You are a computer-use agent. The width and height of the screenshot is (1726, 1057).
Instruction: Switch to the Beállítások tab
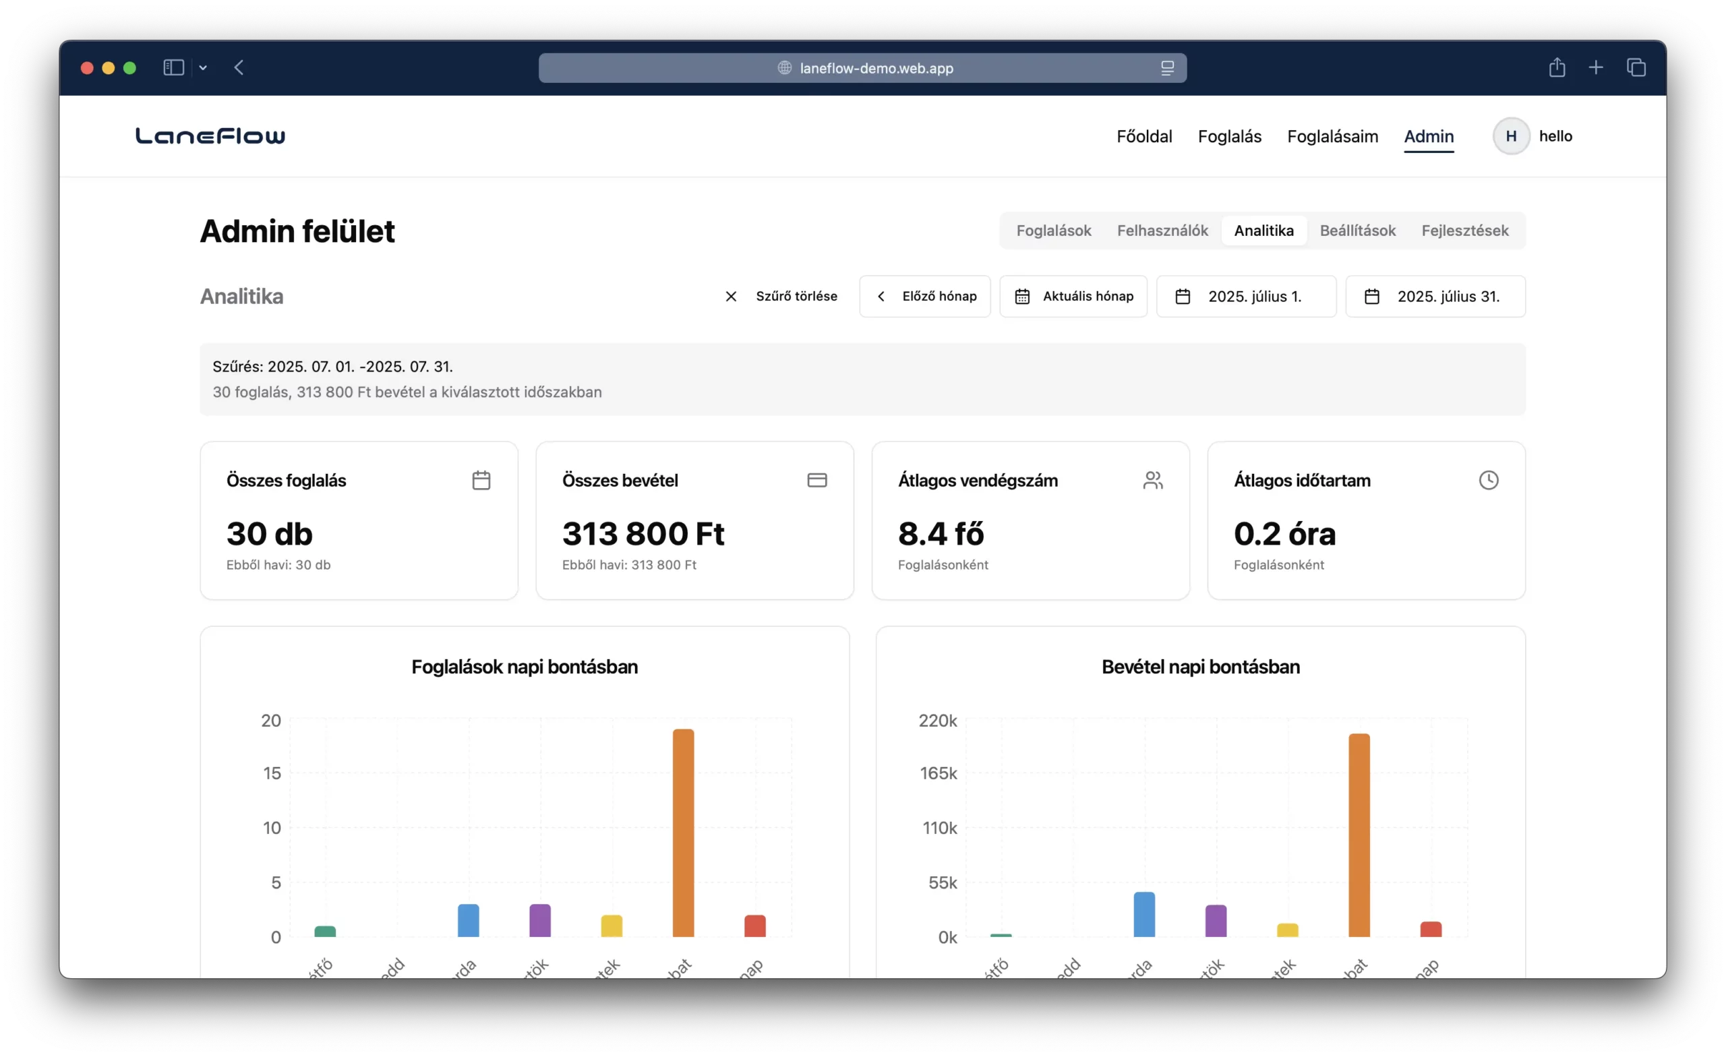(1357, 231)
